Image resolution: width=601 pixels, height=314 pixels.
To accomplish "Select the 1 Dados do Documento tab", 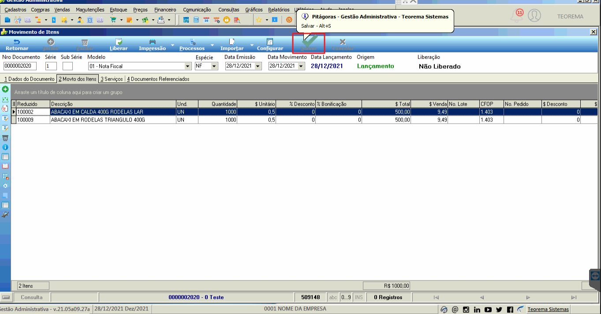I will (x=29, y=79).
